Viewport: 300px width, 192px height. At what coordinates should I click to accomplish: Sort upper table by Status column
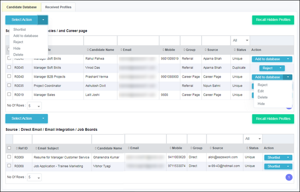tap(240, 50)
